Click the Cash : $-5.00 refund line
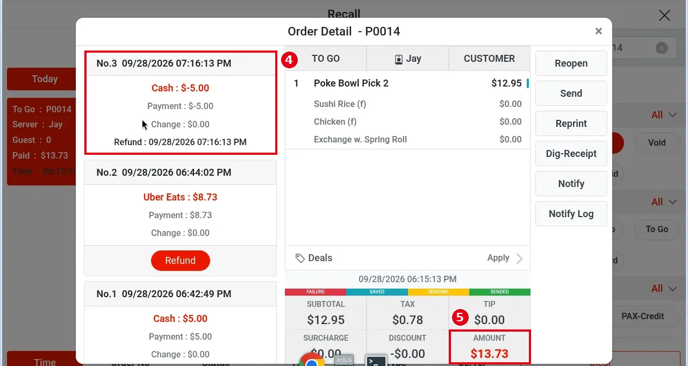The width and height of the screenshot is (688, 366). pyautogui.click(x=180, y=88)
